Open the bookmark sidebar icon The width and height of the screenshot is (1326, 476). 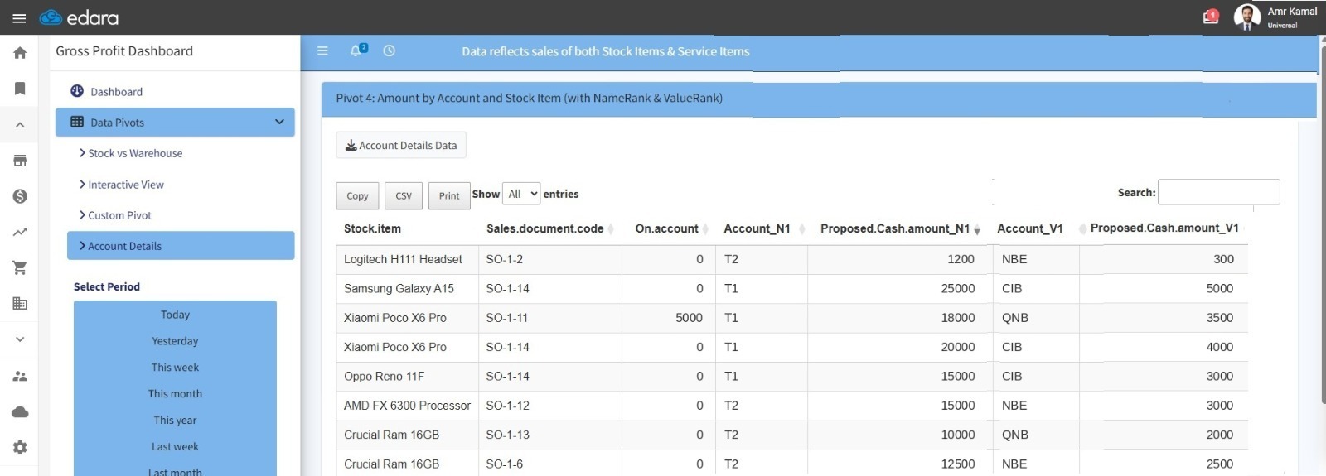[x=20, y=89]
